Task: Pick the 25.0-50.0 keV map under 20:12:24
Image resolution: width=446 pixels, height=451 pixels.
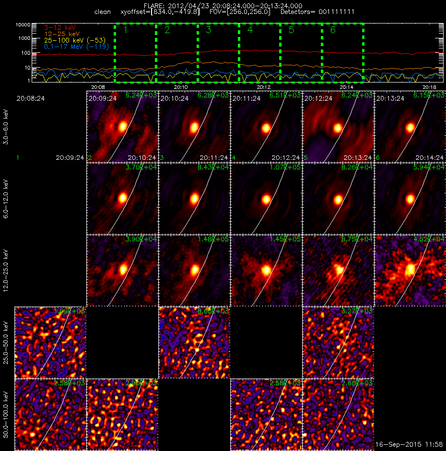Action: pos(338,343)
